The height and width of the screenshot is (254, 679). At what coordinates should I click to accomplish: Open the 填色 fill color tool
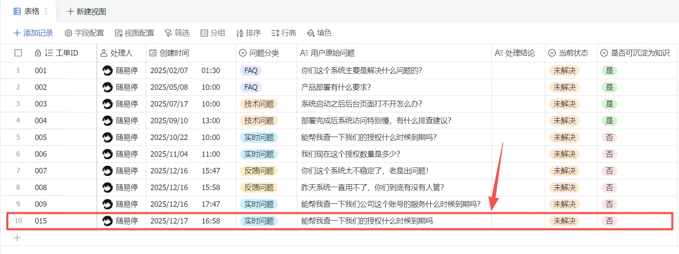pyautogui.click(x=319, y=33)
